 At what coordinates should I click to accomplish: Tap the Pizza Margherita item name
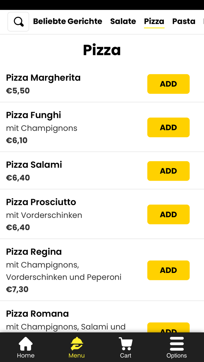pyautogui.click(x=43, y=78)
